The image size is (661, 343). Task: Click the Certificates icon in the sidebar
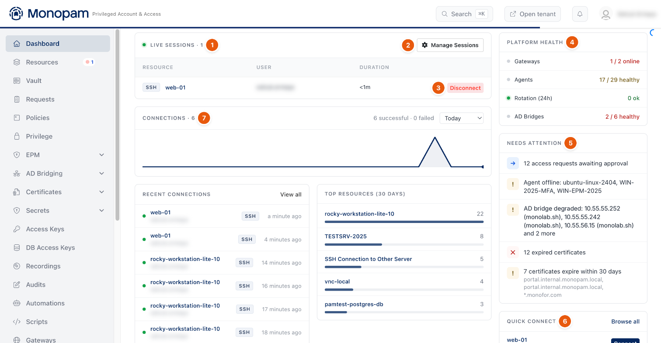coord(17,192)
